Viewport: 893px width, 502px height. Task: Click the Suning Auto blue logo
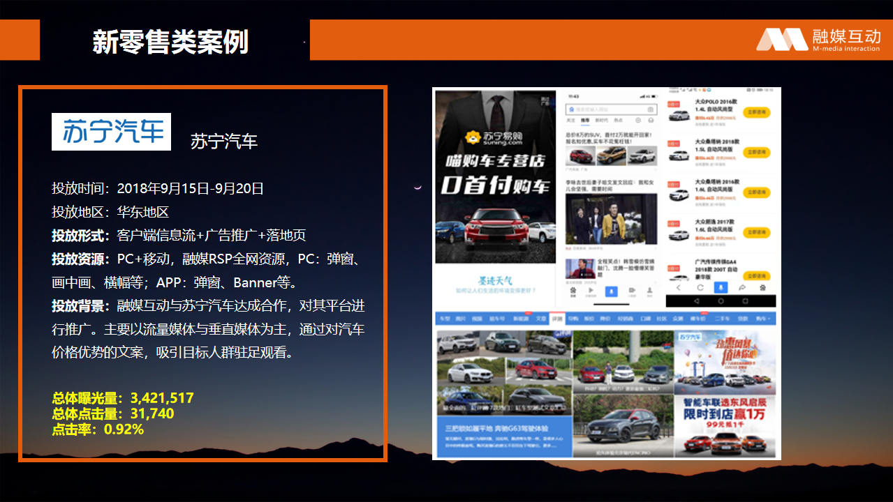pos(111,132)
